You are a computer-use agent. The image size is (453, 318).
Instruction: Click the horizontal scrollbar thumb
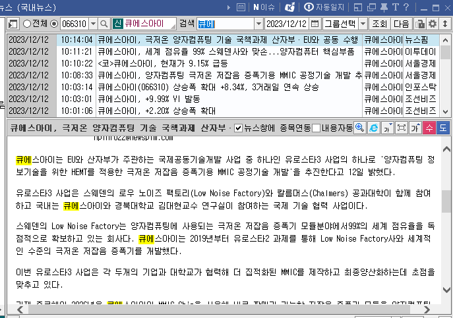pos(219,309)
